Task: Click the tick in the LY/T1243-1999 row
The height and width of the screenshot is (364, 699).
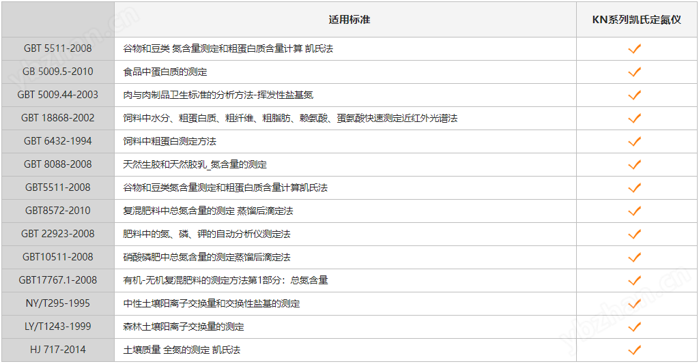Action: (x=634, y=327)
